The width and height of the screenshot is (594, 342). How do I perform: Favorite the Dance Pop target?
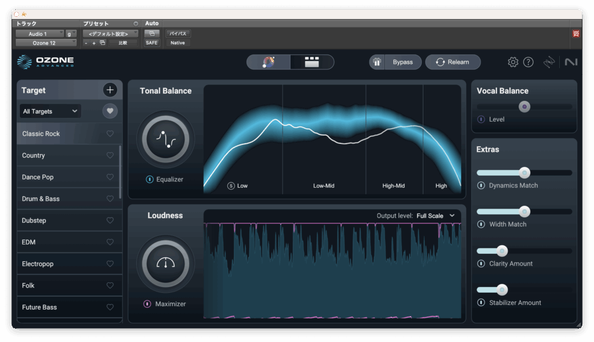point(110,177)
